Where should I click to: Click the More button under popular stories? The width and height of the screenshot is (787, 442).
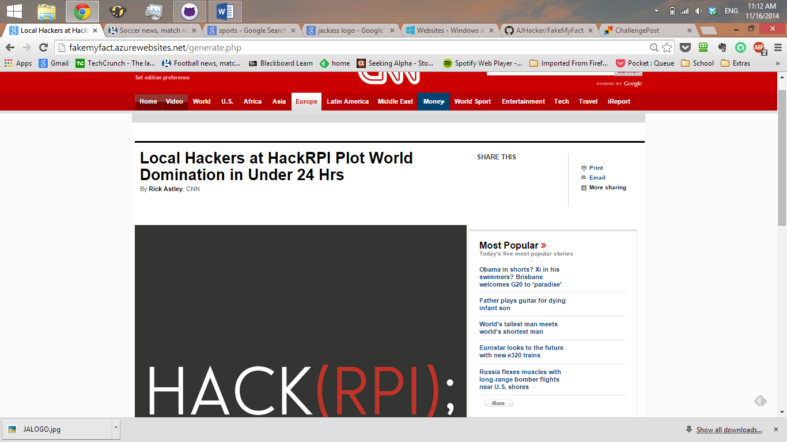(498, 403)
